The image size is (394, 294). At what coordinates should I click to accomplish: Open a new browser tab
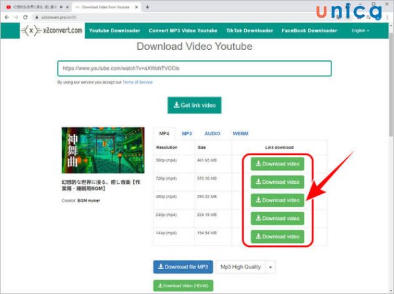tap(148, 7)
